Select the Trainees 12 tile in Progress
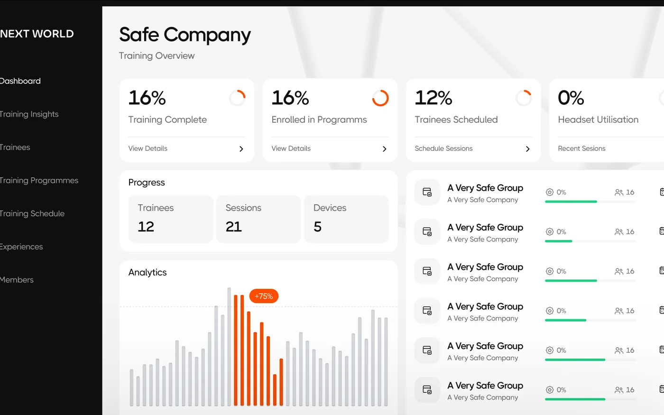This screenshot has height=415, width=664. click(x=171, y=219)
